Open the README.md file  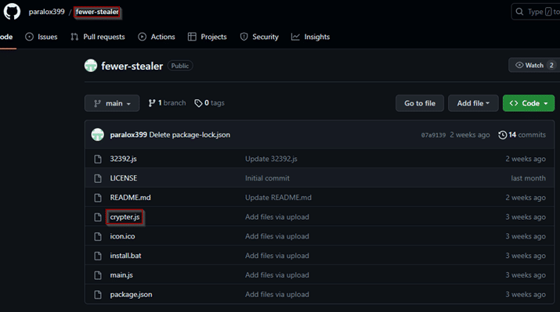[130, 198]
